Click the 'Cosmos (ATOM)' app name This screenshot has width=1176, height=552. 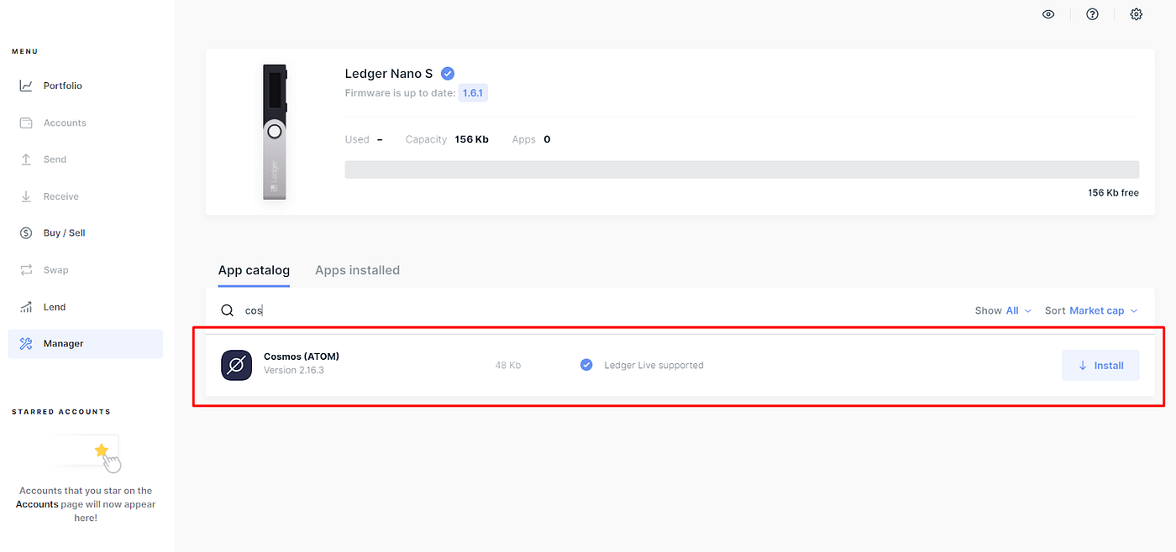pyautogui.click(x=302, y=357)
